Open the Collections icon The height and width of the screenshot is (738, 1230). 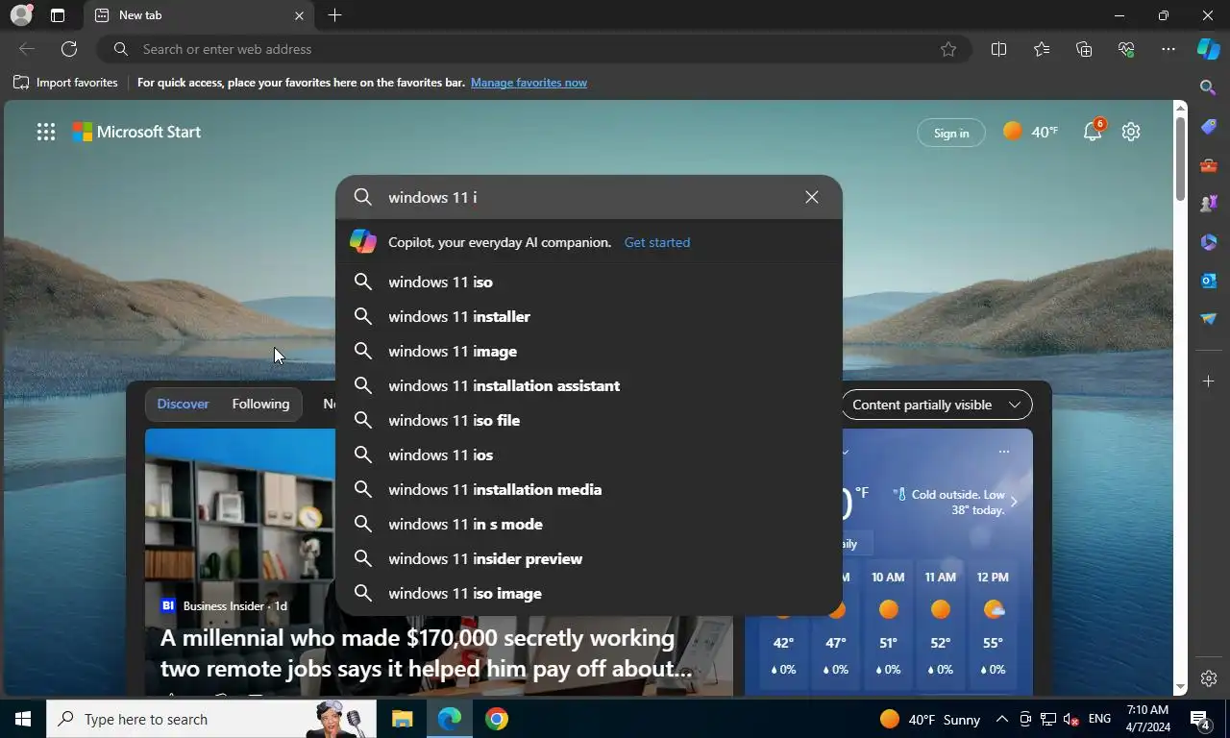pyautogui.click(x=1084, y=49)
